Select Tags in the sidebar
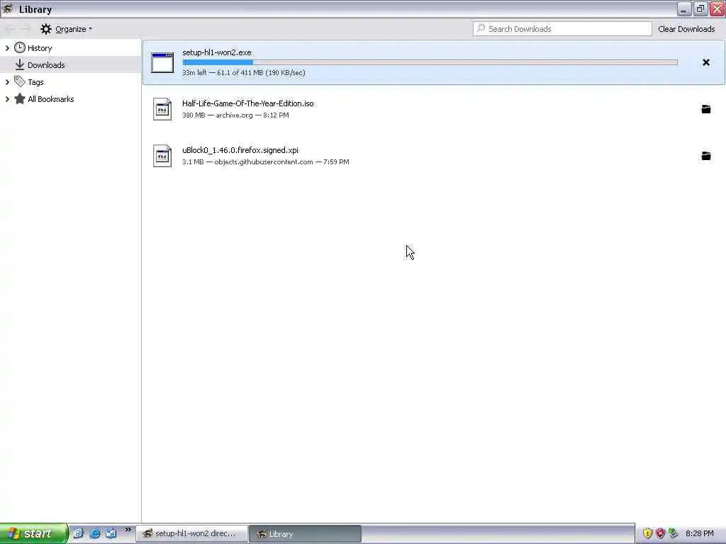Screen dimensions: 726x544 click(70, 82)
